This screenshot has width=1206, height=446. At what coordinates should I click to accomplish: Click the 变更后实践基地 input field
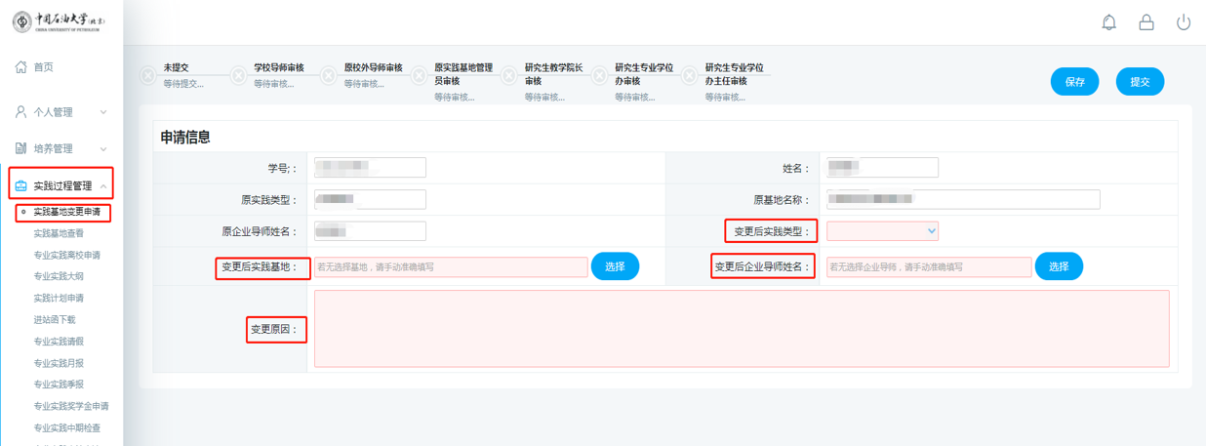(451, 266)
